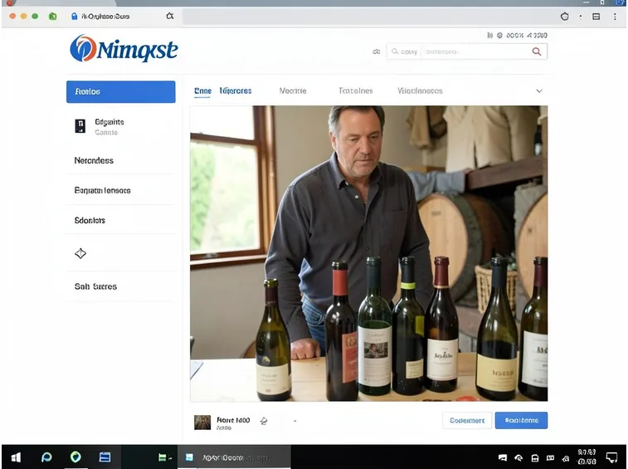Click the chat tray icon in taskbar
The height and width of the screenshot is (469, 628).
pos(502,457)
